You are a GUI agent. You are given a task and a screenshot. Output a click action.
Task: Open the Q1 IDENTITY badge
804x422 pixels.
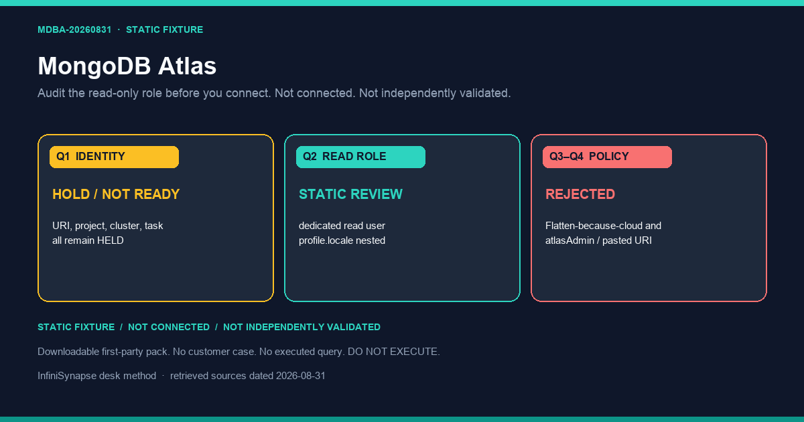114,157
